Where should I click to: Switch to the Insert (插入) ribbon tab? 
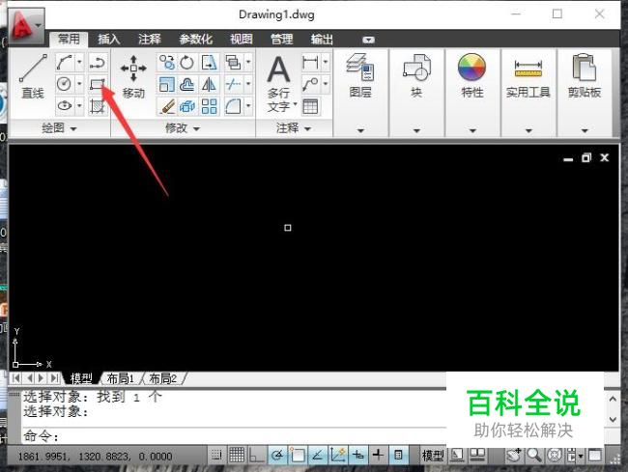coord(109,40)
